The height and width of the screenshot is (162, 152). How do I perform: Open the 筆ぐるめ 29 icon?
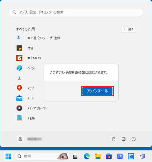(x=19, y=58)
